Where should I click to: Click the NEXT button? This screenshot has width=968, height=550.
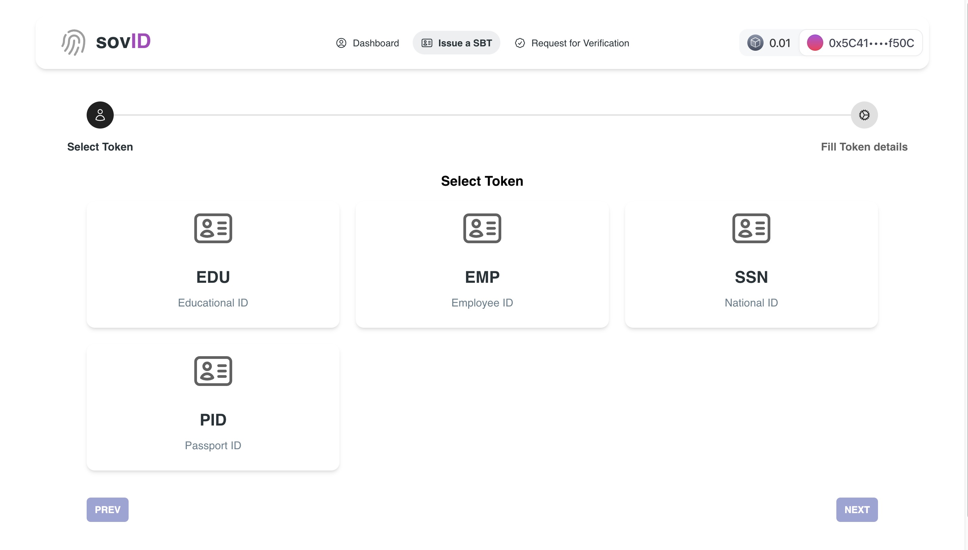857,509
